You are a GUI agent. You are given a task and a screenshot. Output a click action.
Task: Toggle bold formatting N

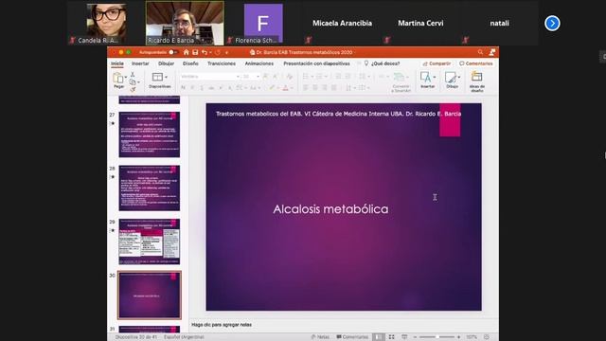(x=183, y=88)
